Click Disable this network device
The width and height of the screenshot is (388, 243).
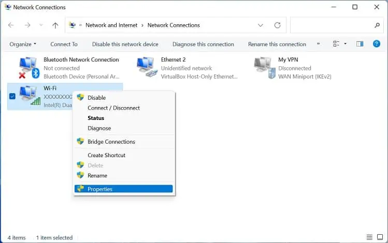(125, 44)
